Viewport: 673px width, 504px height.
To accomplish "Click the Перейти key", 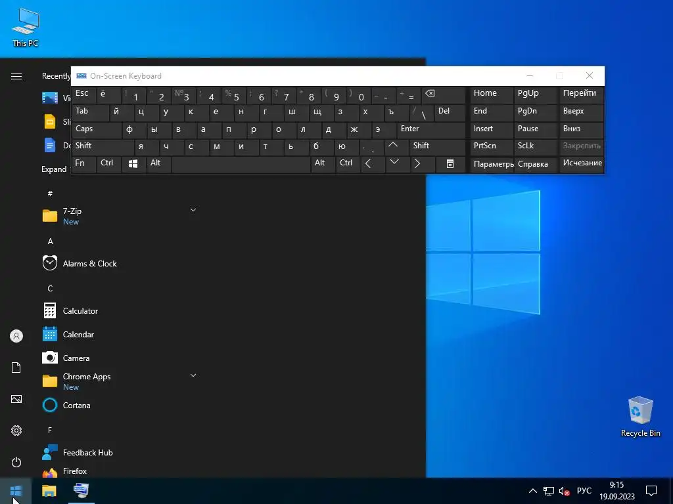I will click(x=582, y=95).
